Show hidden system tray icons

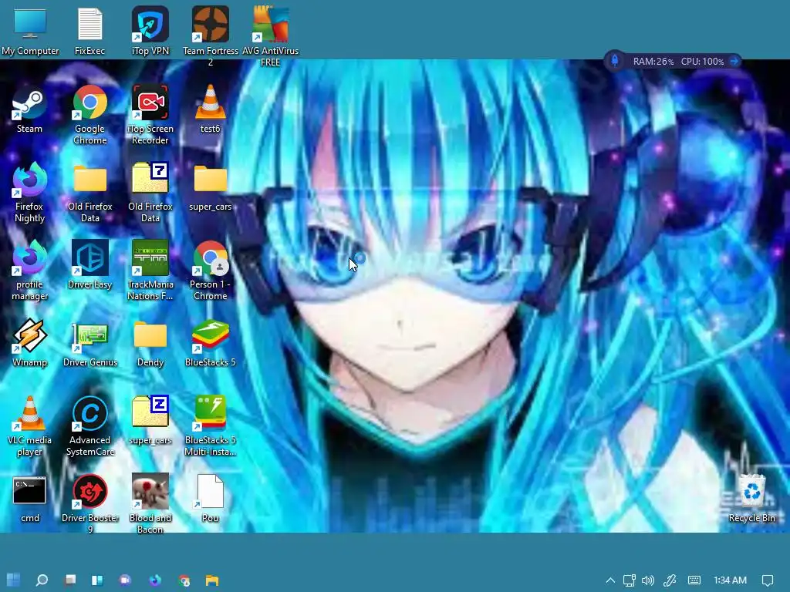(x=610, y=580)
